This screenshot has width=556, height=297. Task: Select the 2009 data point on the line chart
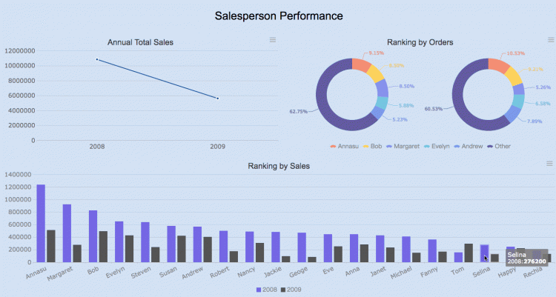click(x=217, y=99)
